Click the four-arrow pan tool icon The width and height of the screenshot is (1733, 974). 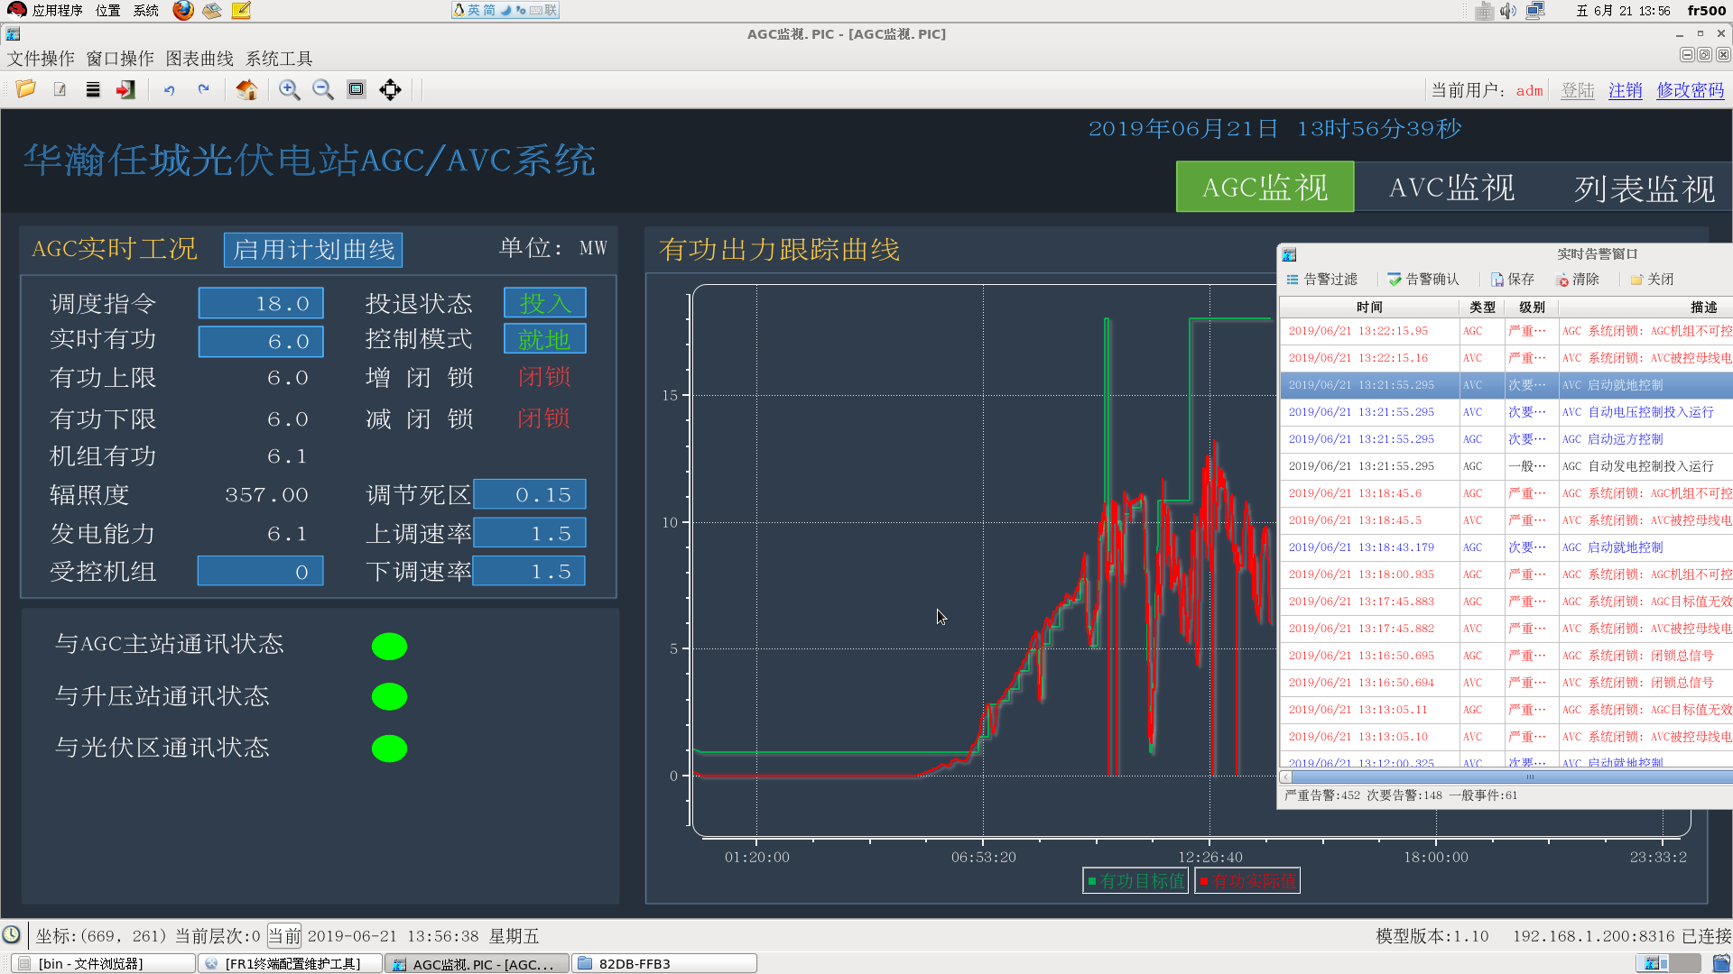pyautogui.click(x=390, y=89)
